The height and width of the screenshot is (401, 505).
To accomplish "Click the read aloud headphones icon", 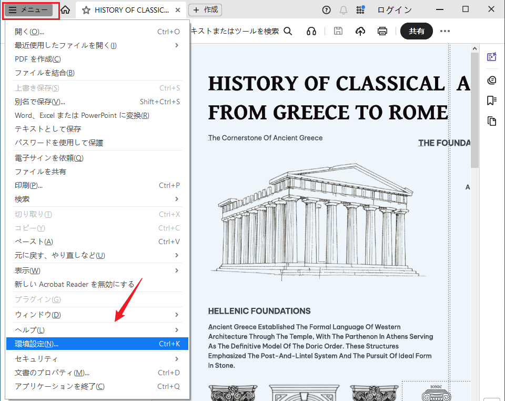I will (x=311, y=31).
